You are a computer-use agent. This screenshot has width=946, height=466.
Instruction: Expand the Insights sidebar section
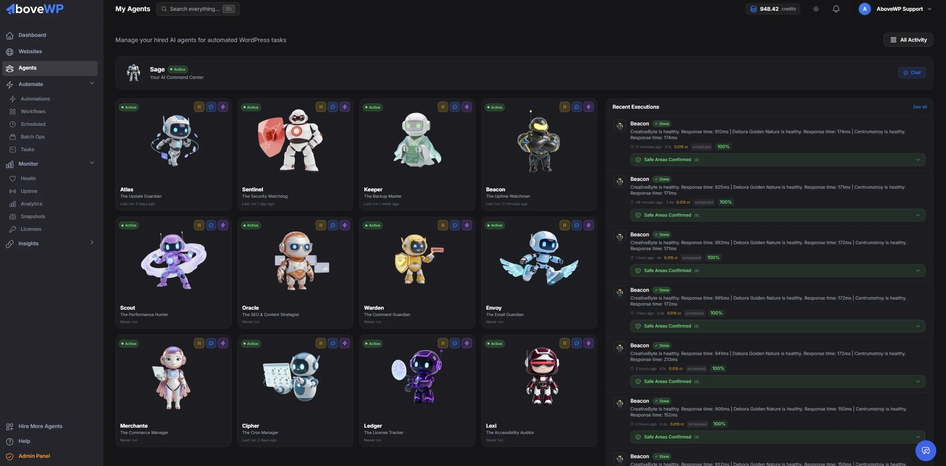pyautogui.click(x=92, y=243)
